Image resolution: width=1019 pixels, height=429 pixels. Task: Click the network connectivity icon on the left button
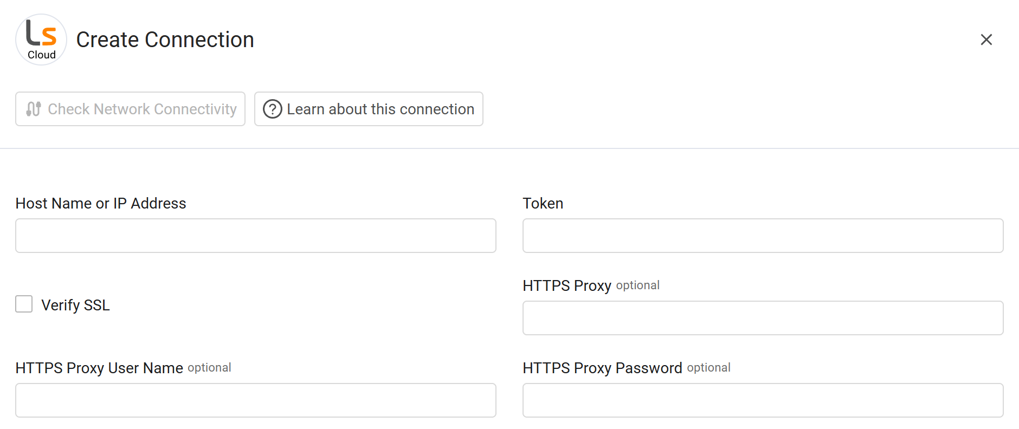click(x=33, y=109)
